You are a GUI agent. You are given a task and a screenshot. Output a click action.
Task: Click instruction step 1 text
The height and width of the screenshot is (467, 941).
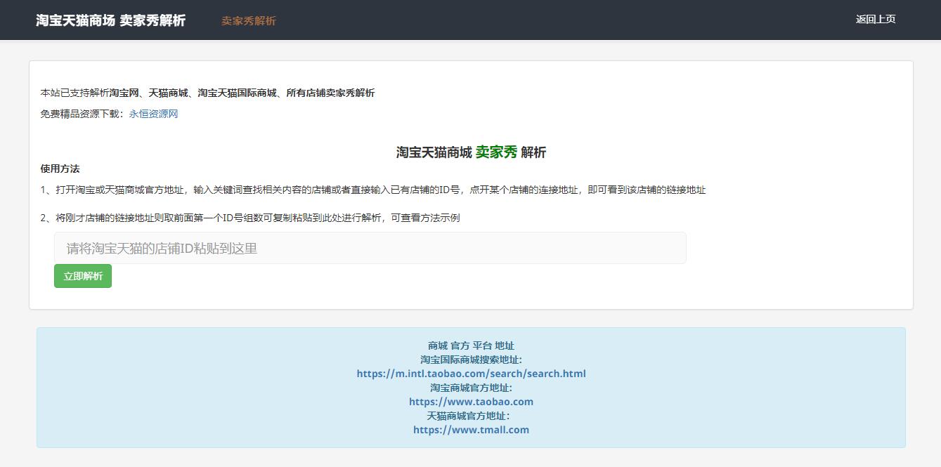373,190
